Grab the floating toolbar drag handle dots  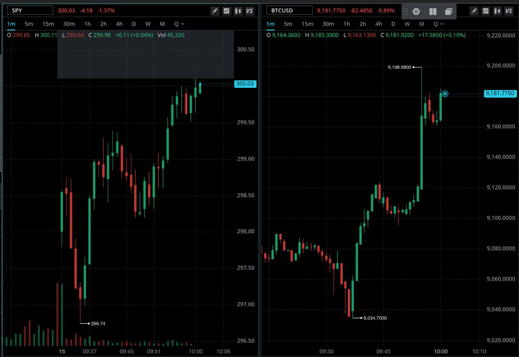pos(405,12)
